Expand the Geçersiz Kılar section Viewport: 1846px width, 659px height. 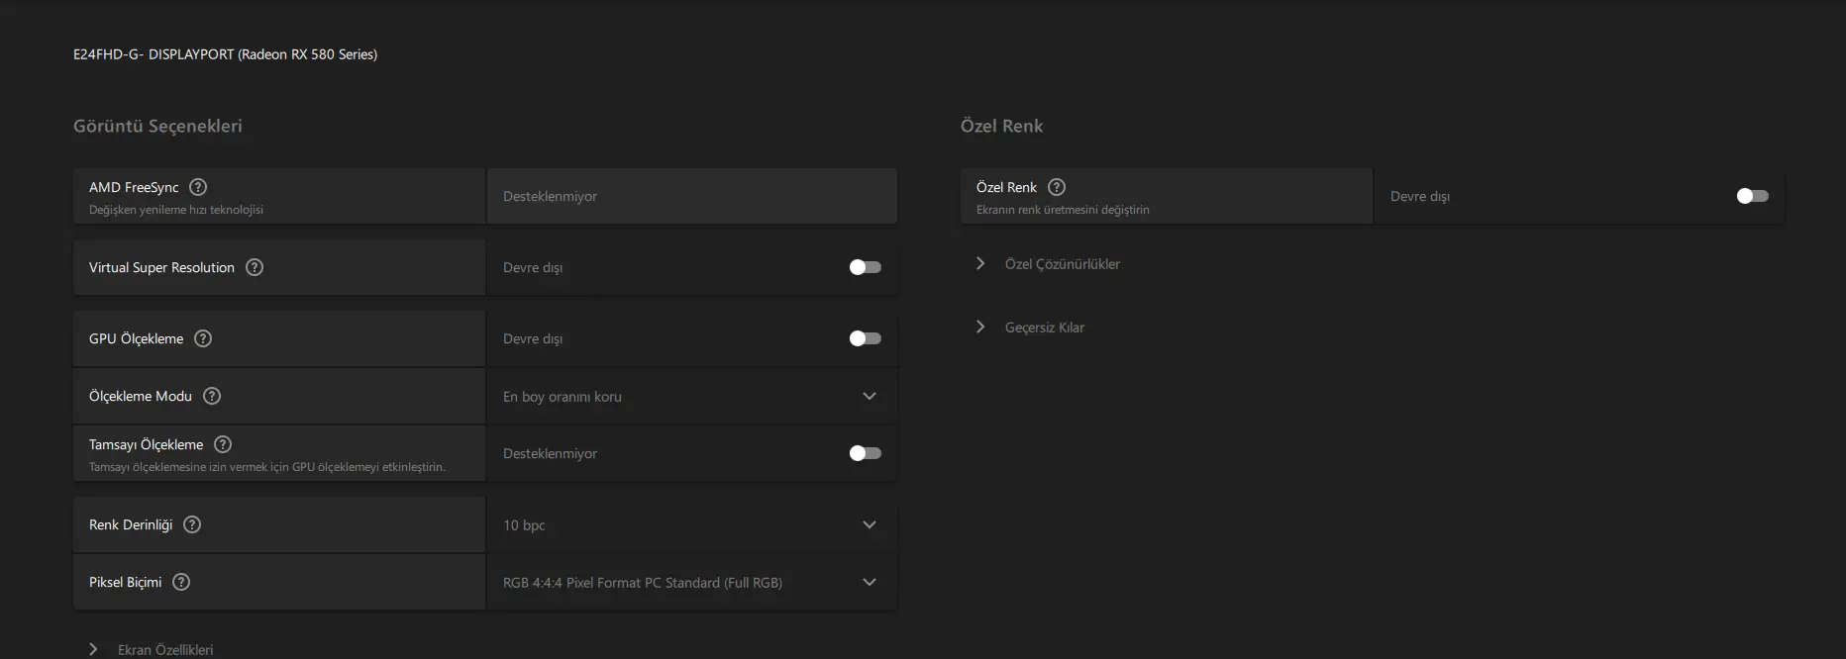coord(1030,328)
